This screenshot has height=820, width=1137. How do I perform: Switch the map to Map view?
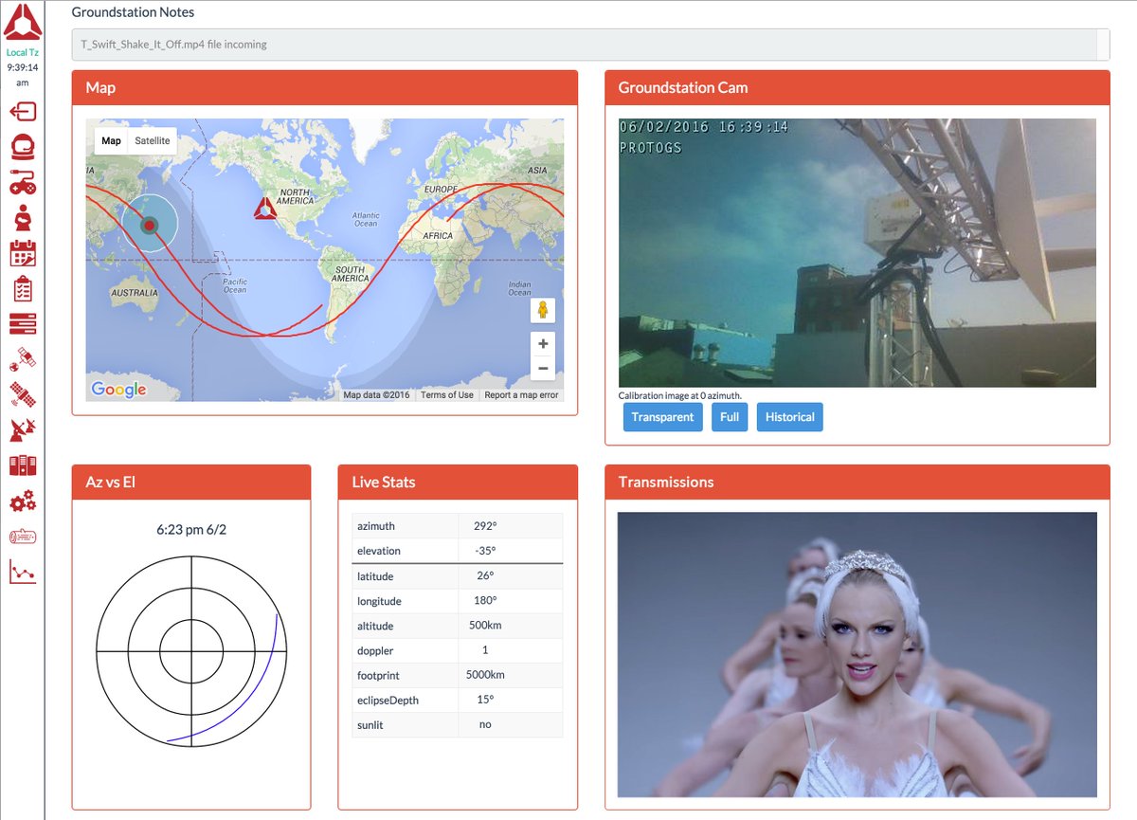112,140
